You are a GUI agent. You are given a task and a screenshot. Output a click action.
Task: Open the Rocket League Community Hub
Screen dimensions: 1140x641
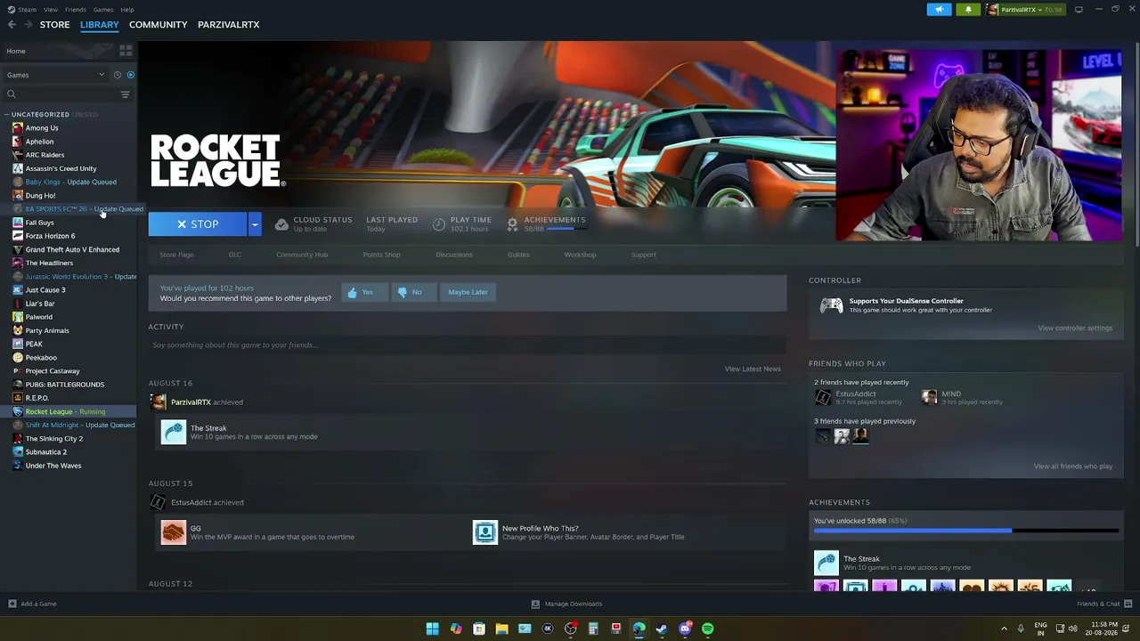point(302,255)
